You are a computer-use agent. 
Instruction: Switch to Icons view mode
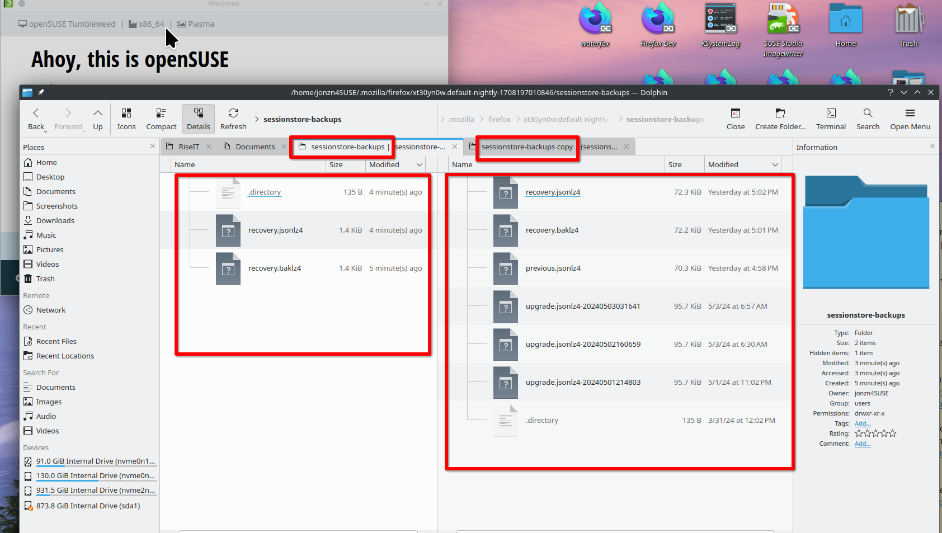tap(126, 119)
